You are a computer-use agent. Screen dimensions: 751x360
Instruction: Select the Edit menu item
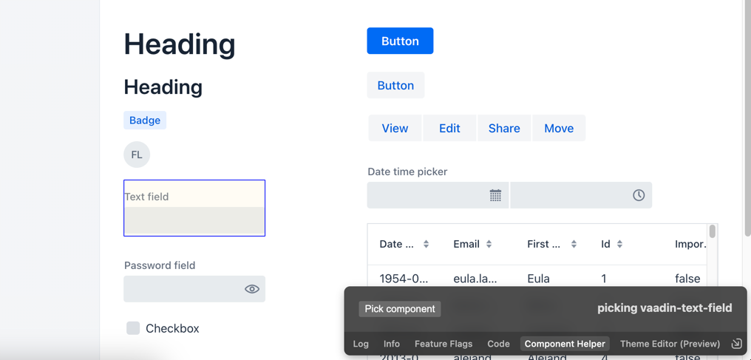(449, 129)
